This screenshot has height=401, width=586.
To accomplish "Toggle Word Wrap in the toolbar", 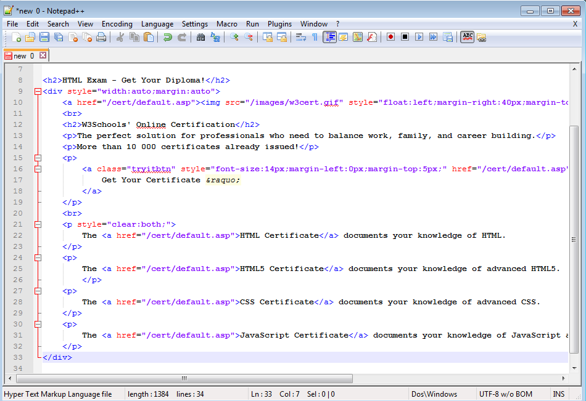I will [301, 37].
